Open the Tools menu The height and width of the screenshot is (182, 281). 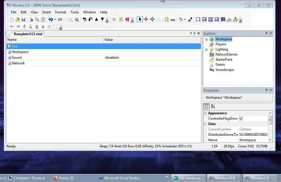click(74, 12)
